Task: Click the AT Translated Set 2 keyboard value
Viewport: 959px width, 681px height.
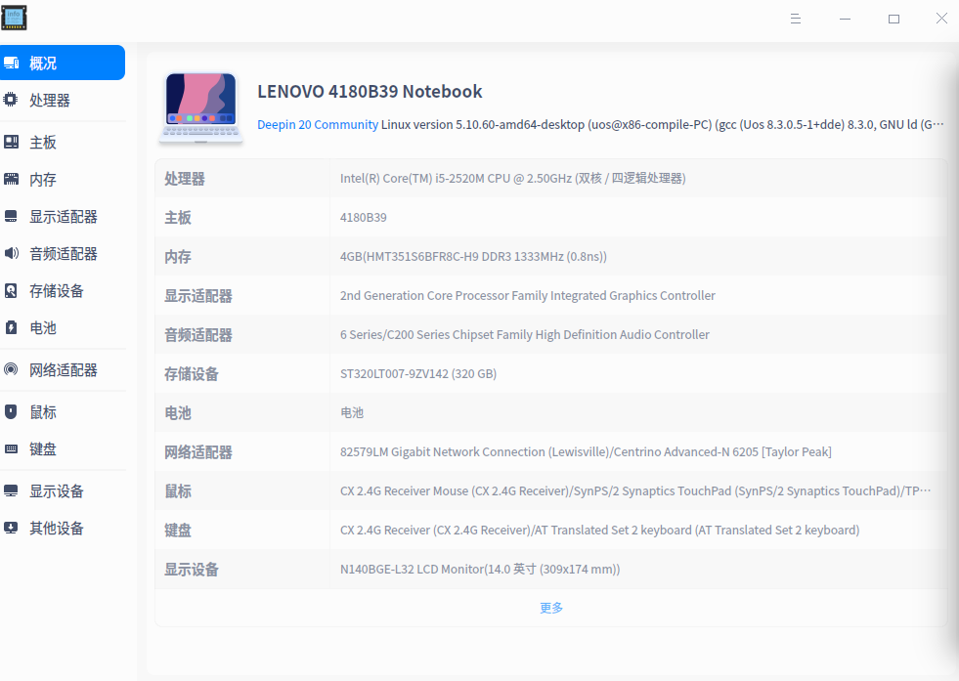Action: click(599, 531)
